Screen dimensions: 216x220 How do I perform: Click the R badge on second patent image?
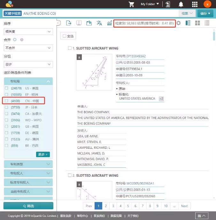(x=79, y=185)
